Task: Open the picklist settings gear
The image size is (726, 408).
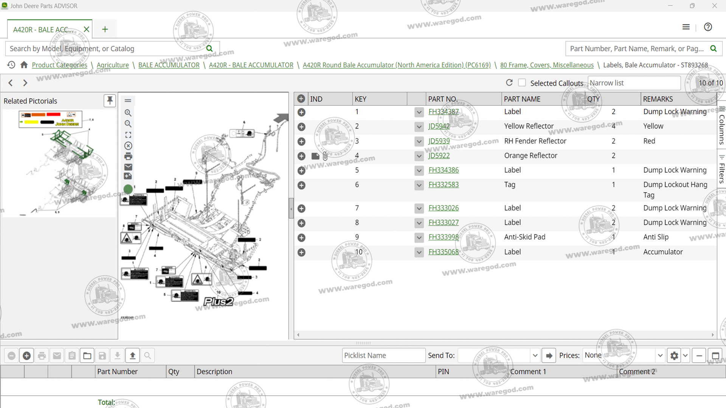Action: coord(674,355)
